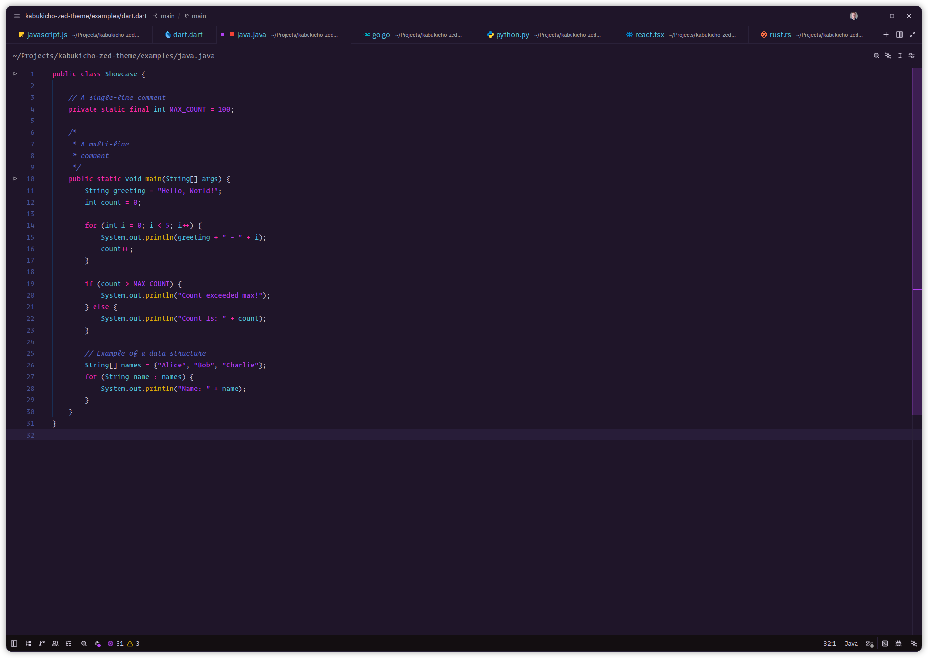Open language servers bolt icon

coord(97,644)
